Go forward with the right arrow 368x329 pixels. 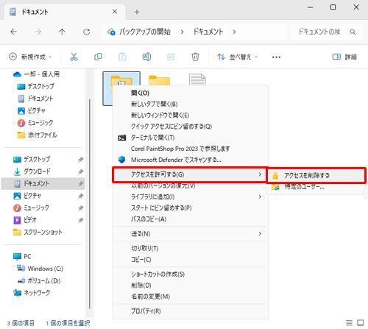(38, 32)
